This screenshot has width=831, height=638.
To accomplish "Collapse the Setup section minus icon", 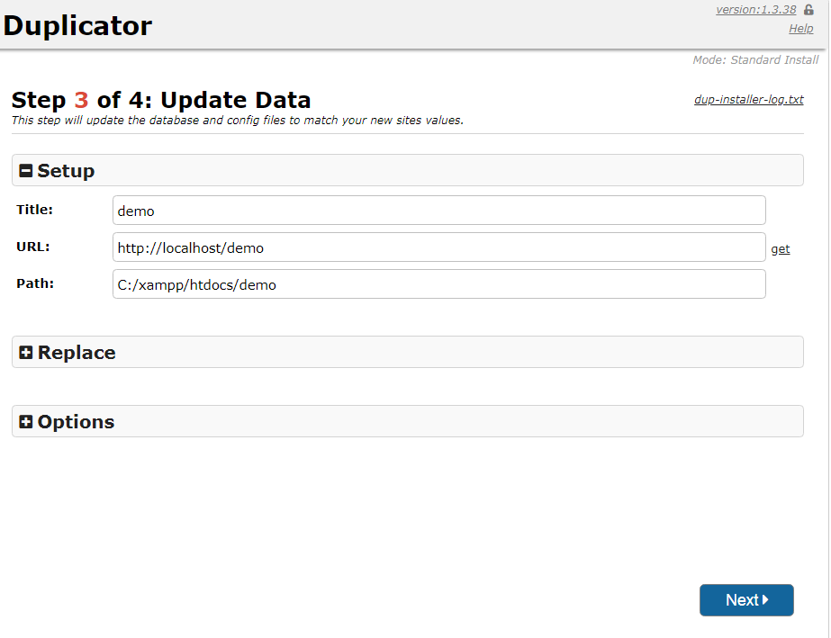I will click(x=26, y=171).
